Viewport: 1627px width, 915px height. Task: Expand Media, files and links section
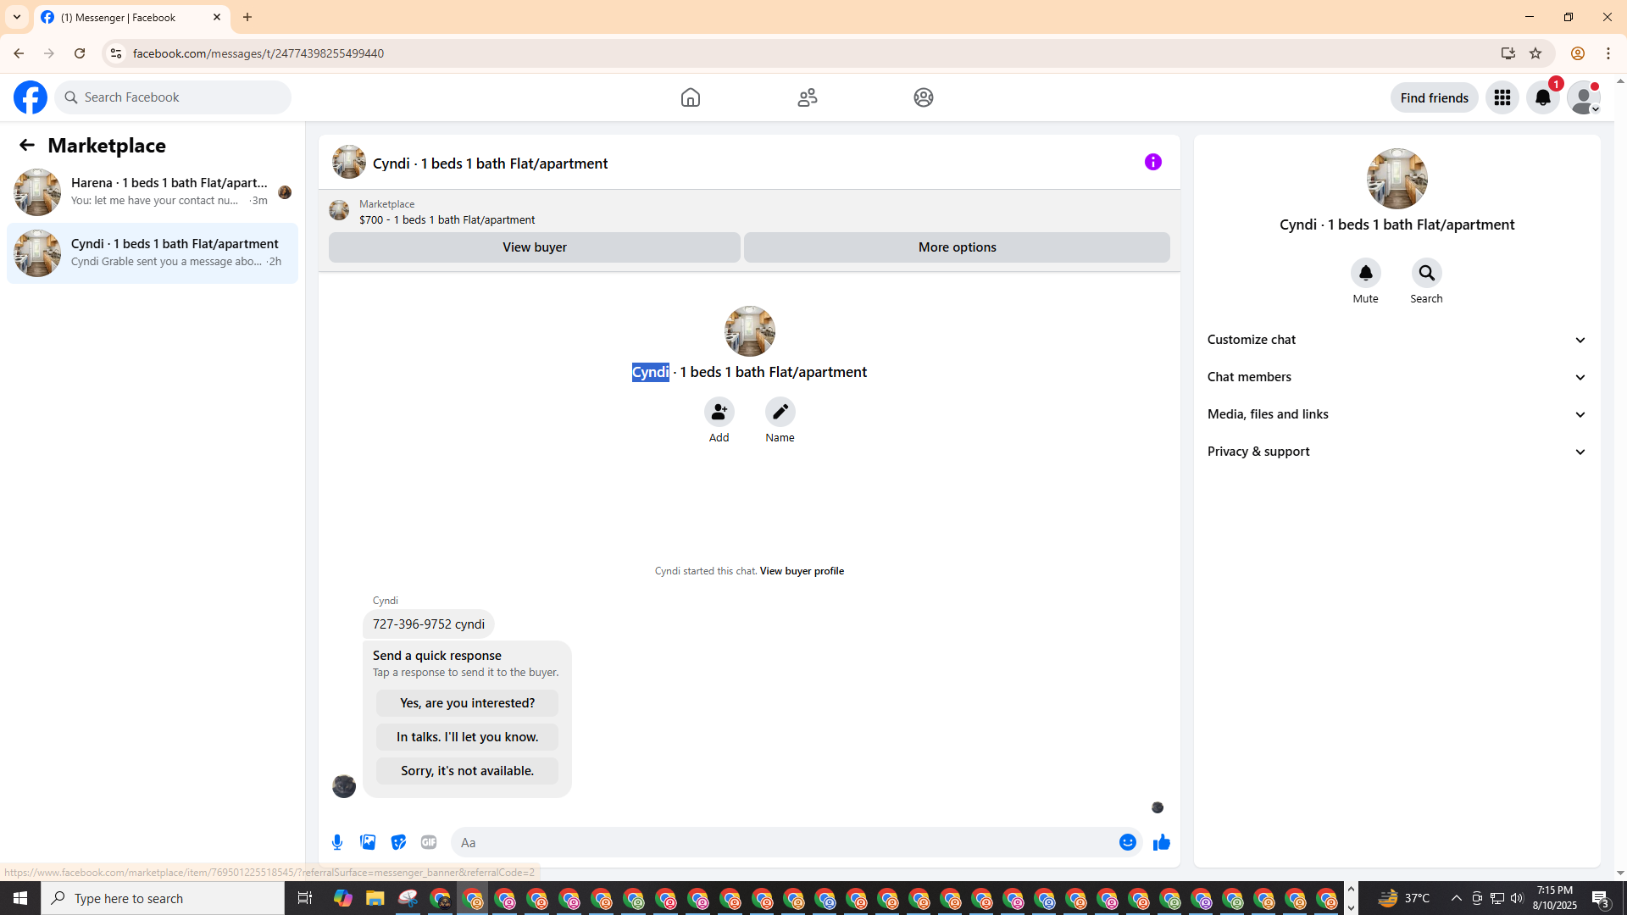pyautogui.click(x=1397, y=414)
